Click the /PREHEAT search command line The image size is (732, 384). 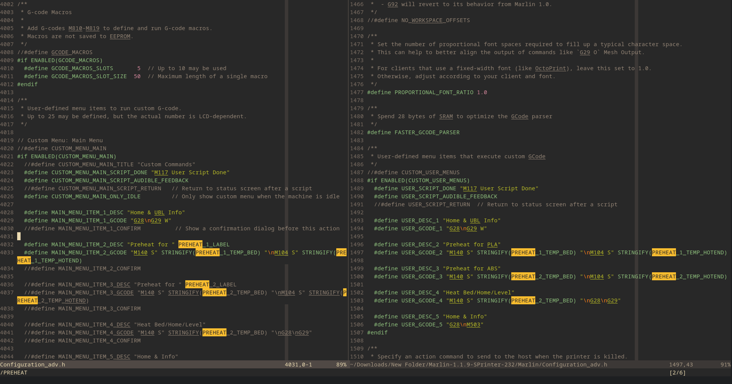click(14, 373)
